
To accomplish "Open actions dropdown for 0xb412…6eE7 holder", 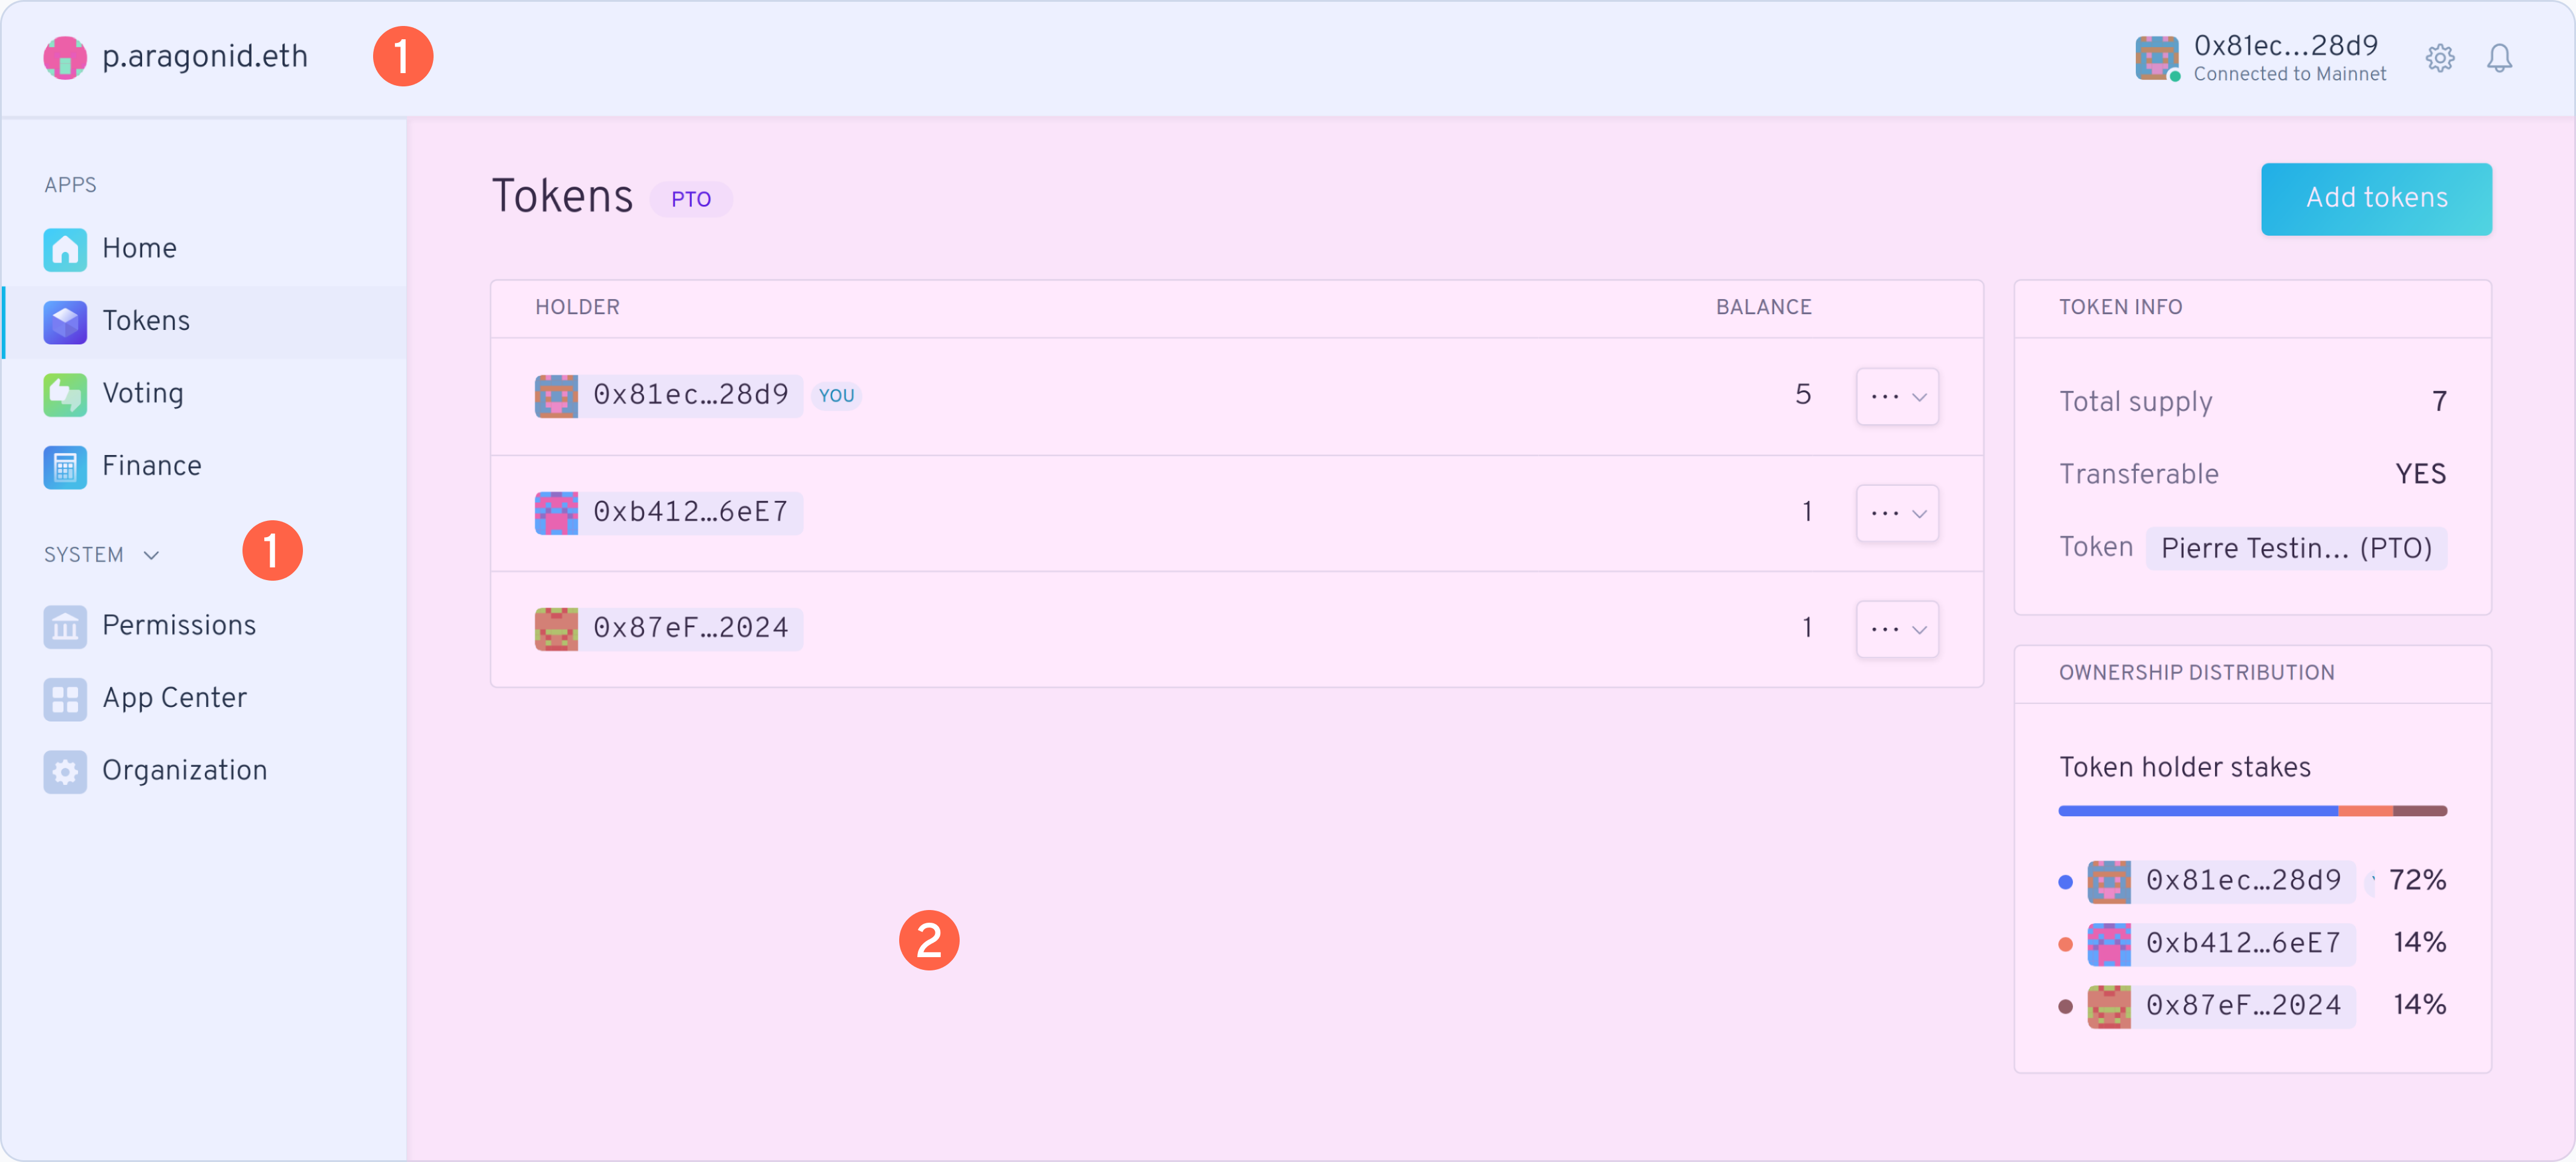I will click(1897, 514).
